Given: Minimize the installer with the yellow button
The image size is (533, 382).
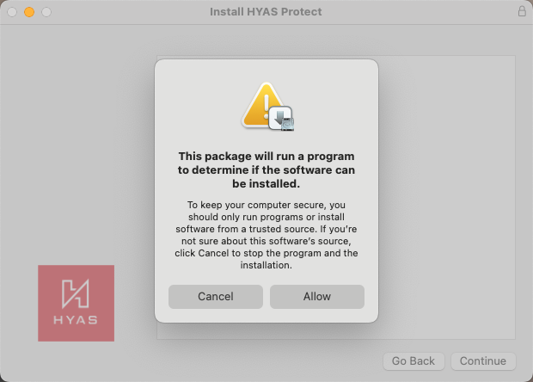Looking at the screenshot, I should [29, 12].
